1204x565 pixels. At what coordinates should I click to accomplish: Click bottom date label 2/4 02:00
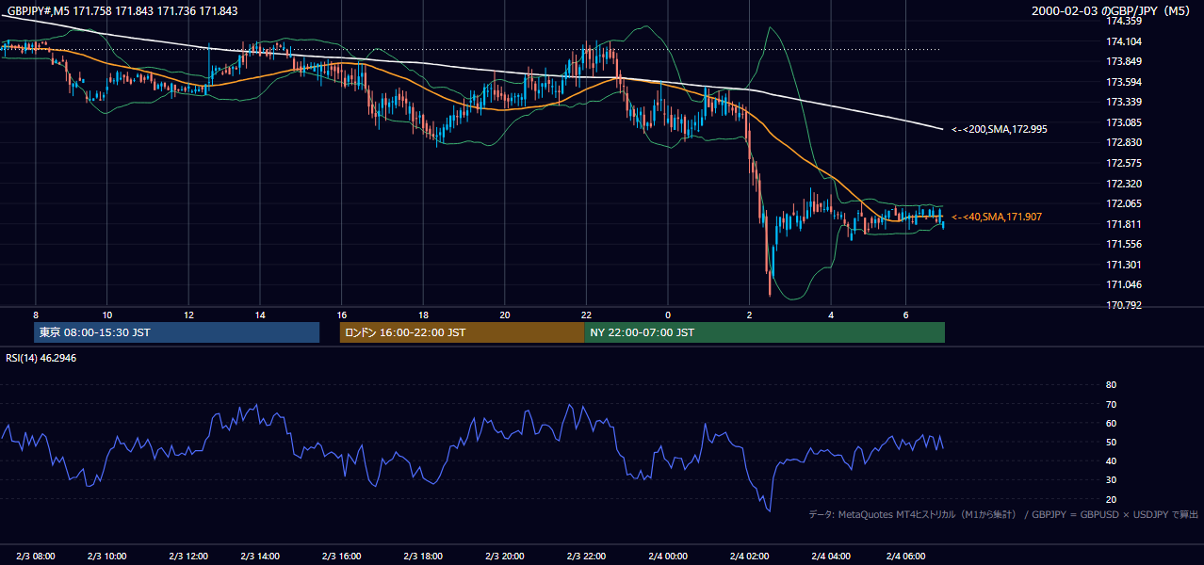[749, 556]
